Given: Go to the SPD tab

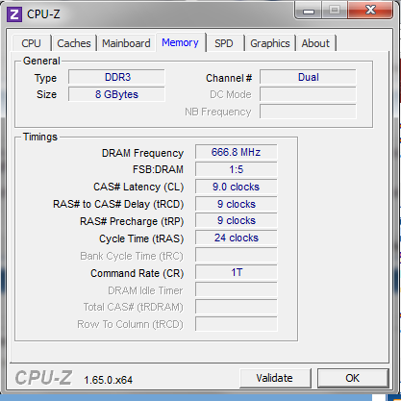Looking at the screenshot, I should pos(224,43).
